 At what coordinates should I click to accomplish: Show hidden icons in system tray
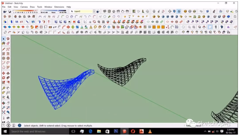coord(205,131)
